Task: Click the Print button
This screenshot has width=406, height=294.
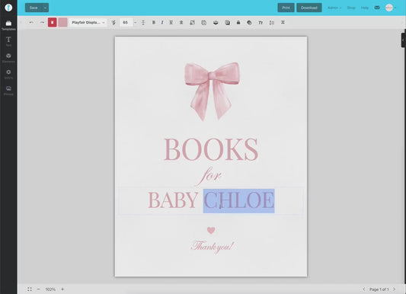Action: point(286,8)
